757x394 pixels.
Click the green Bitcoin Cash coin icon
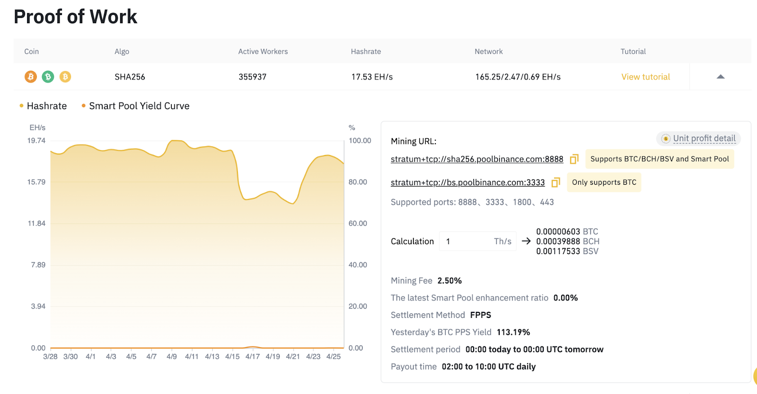point(48,77)
